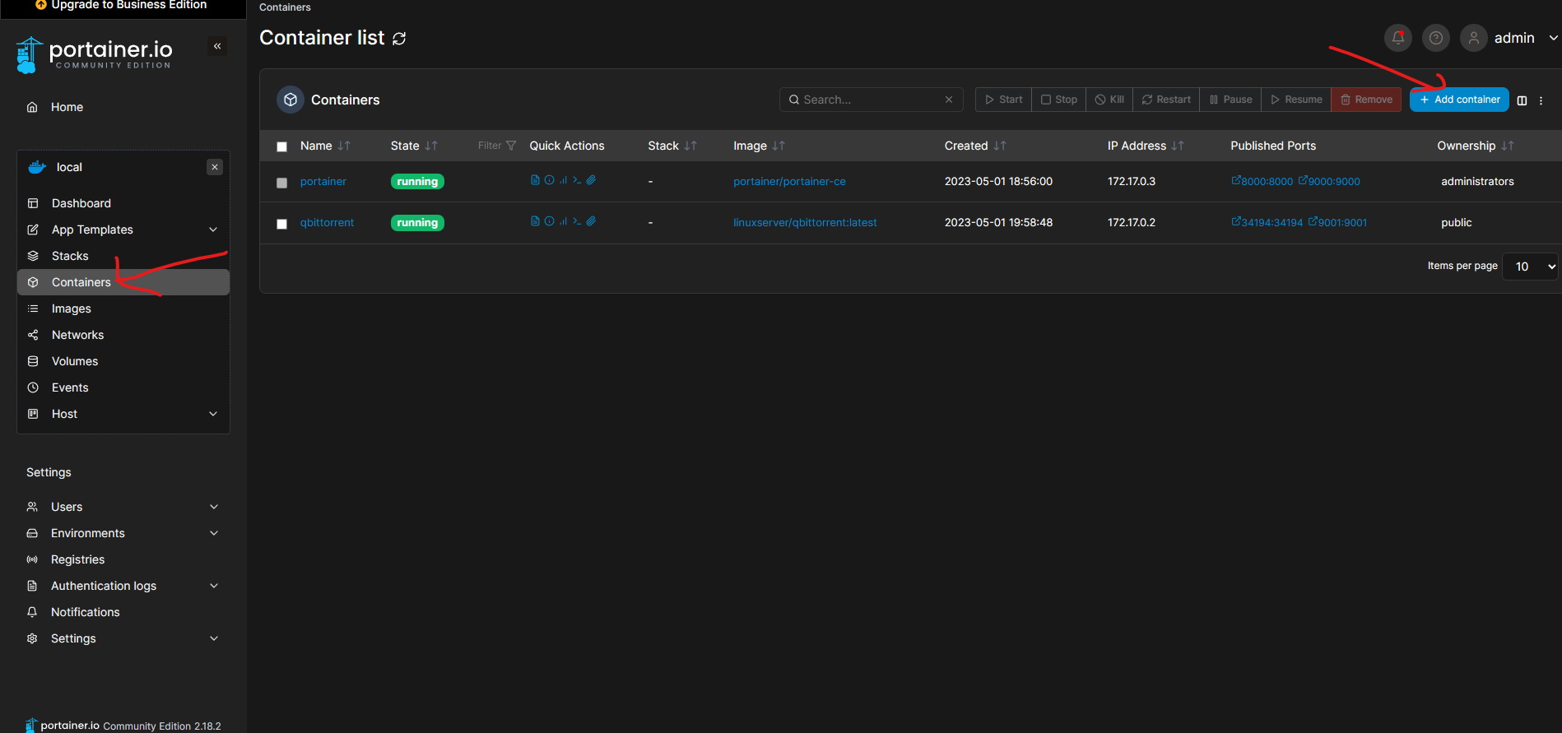Click the Restart button
1562x733 pixels.
coord(1166,100)
